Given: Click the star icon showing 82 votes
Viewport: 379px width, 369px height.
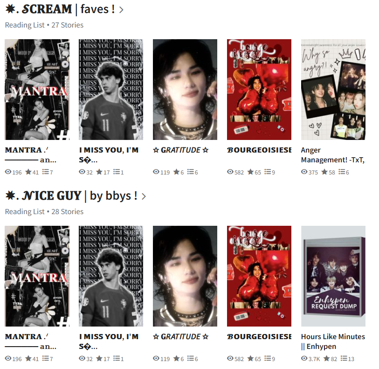Looking at the screenshot, I should tap(326, 358).
